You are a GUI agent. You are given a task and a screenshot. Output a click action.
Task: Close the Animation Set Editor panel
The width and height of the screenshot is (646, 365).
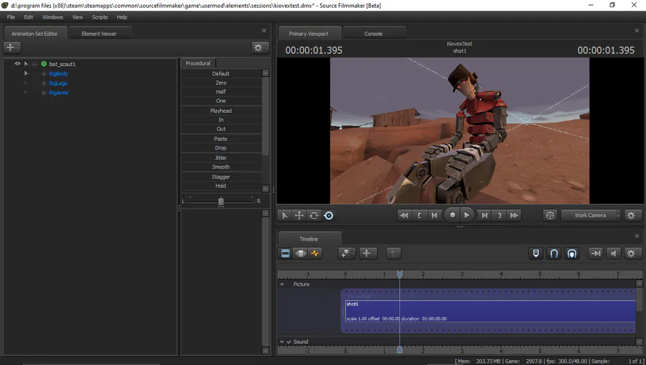(264, 30)
